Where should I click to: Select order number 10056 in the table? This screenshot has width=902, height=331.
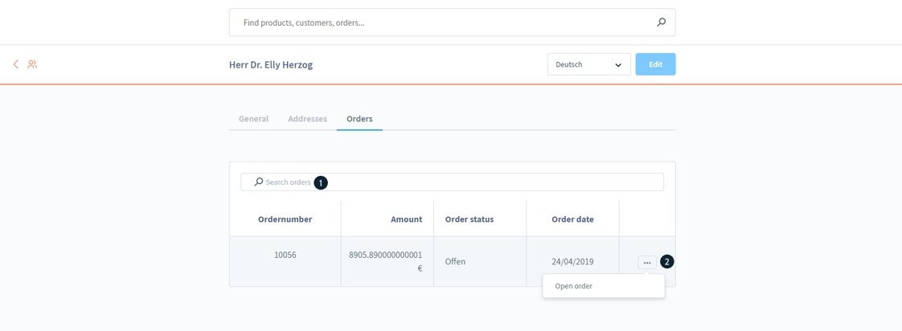285,255
